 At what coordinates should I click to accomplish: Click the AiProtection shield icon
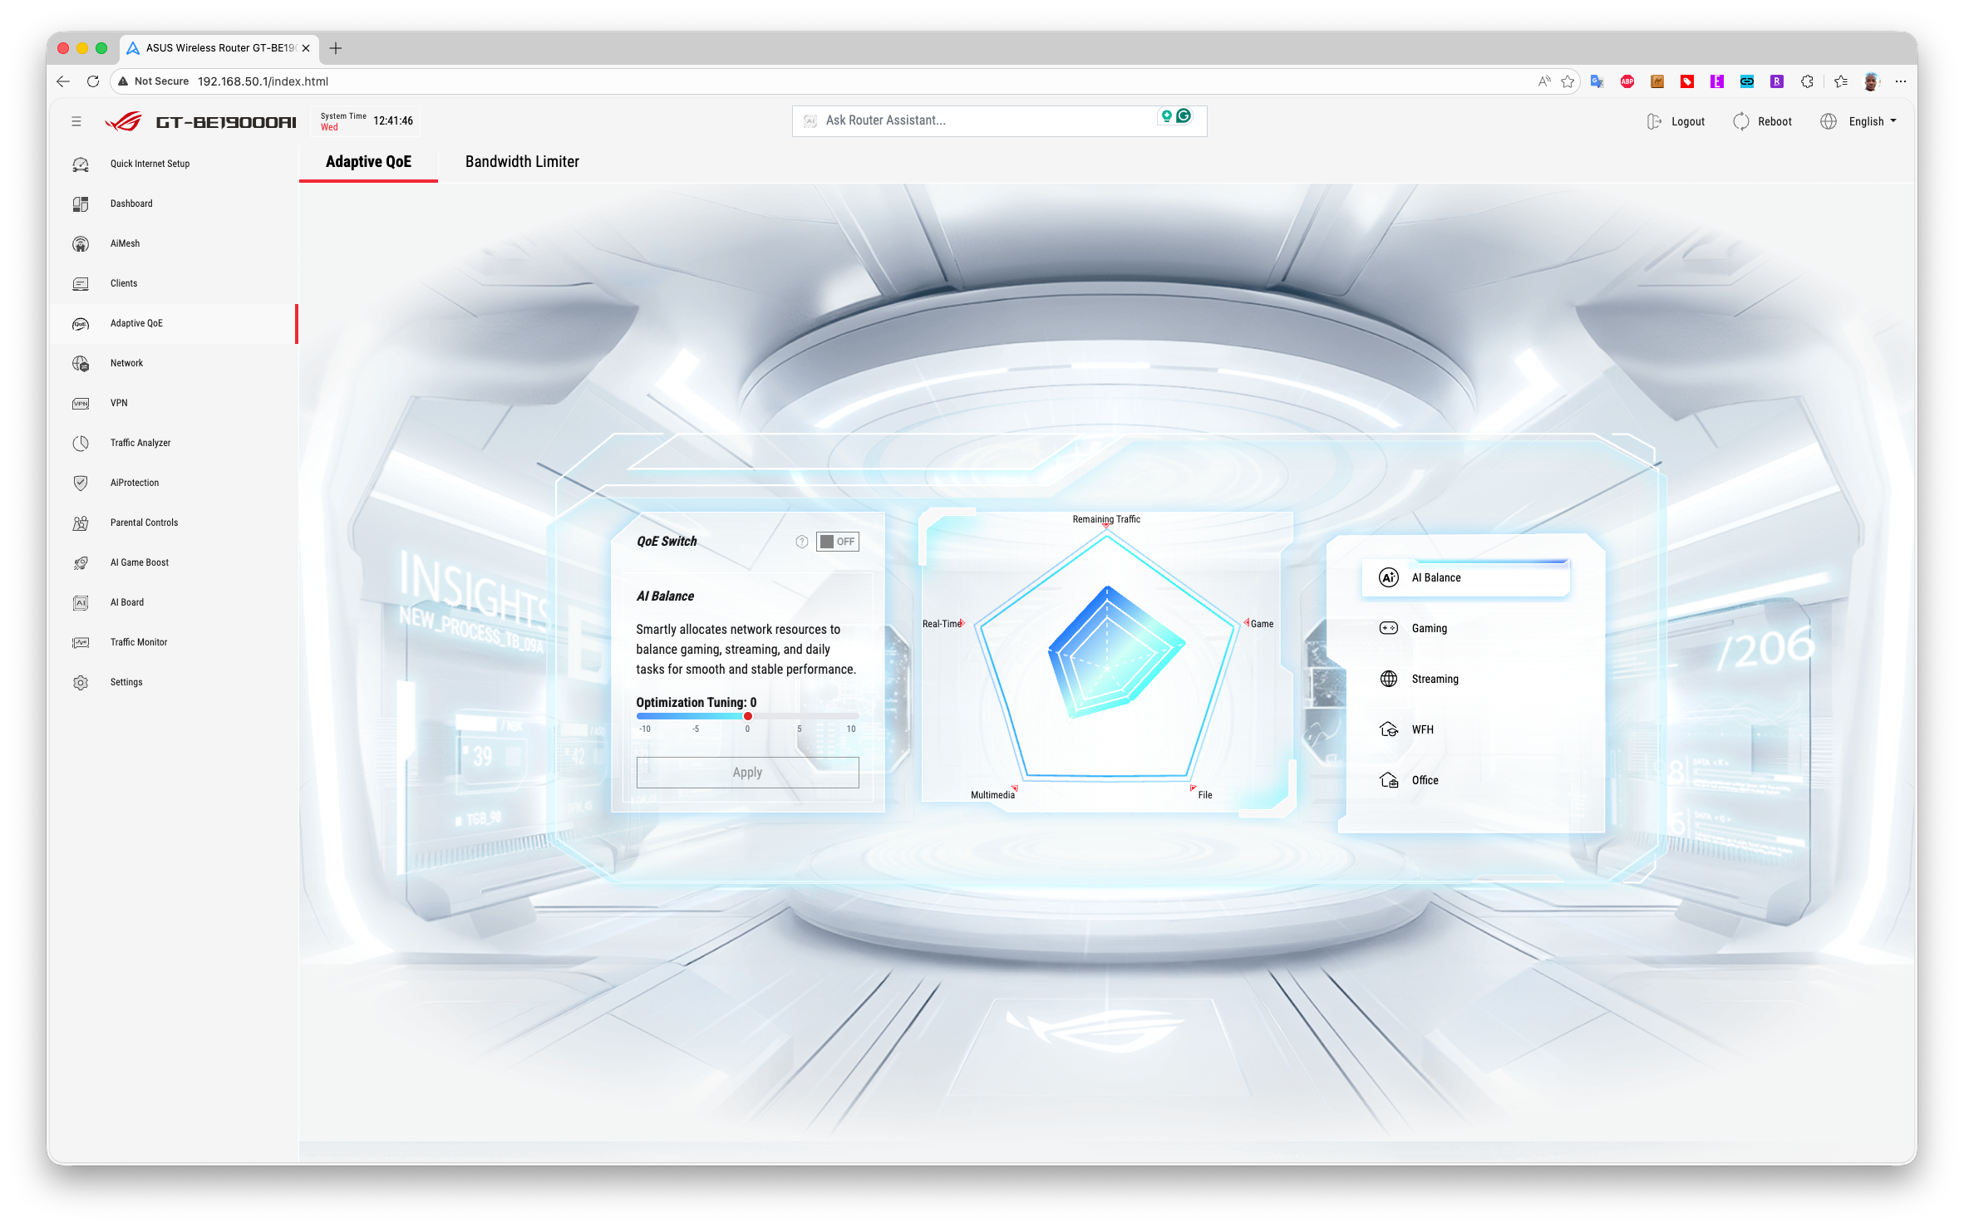coord(81,483)
